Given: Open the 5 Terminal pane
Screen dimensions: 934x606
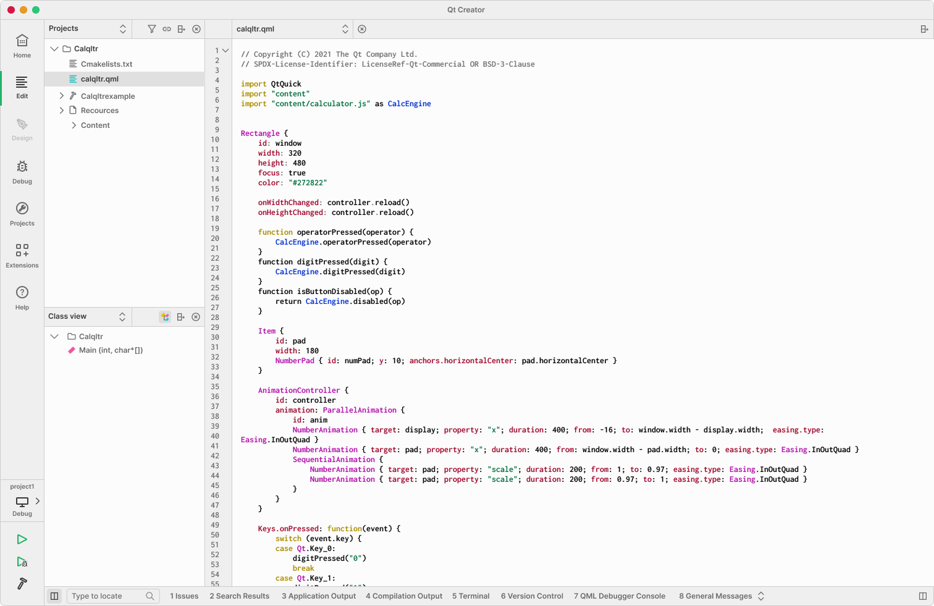Looking at the screenshot, I should point(471,596).
